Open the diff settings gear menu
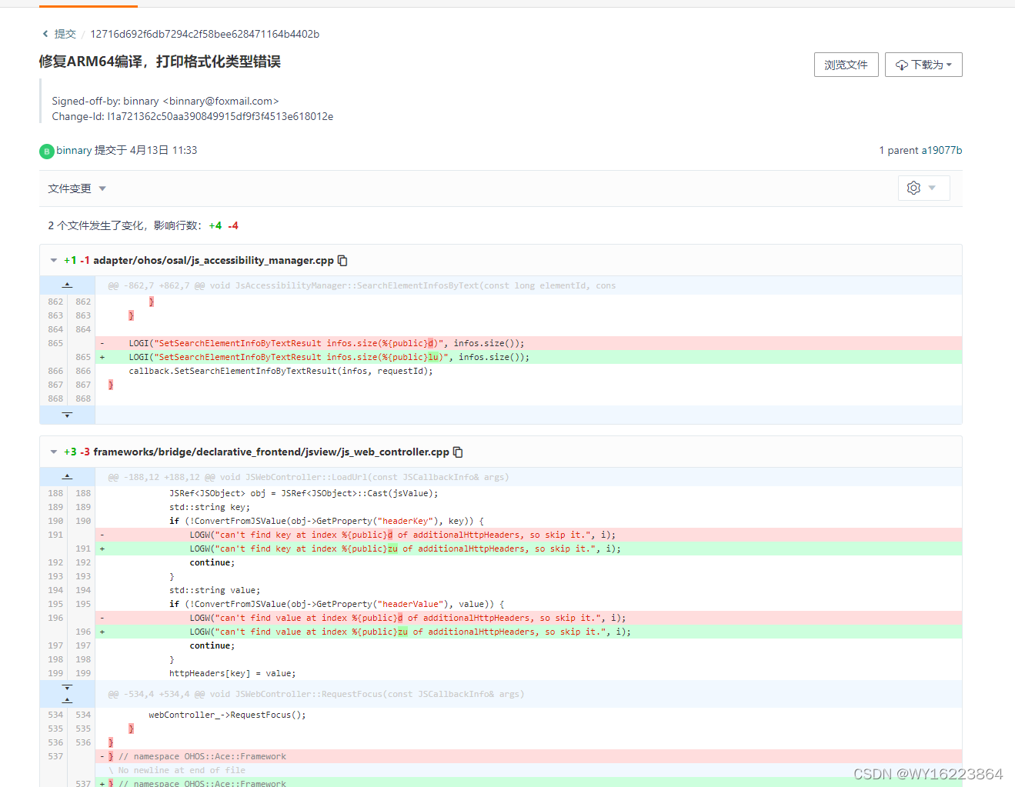Viewport: 1015px width, 787px height. (x=923, y=188)
